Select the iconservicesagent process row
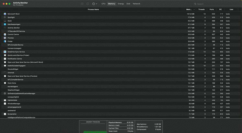The image size is (242, 133). coord(121,48)
